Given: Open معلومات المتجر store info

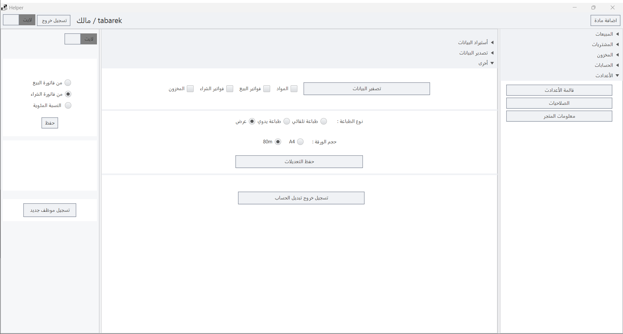Looking at the screenshot, I should pyautogui.click(x=559, y=116).
